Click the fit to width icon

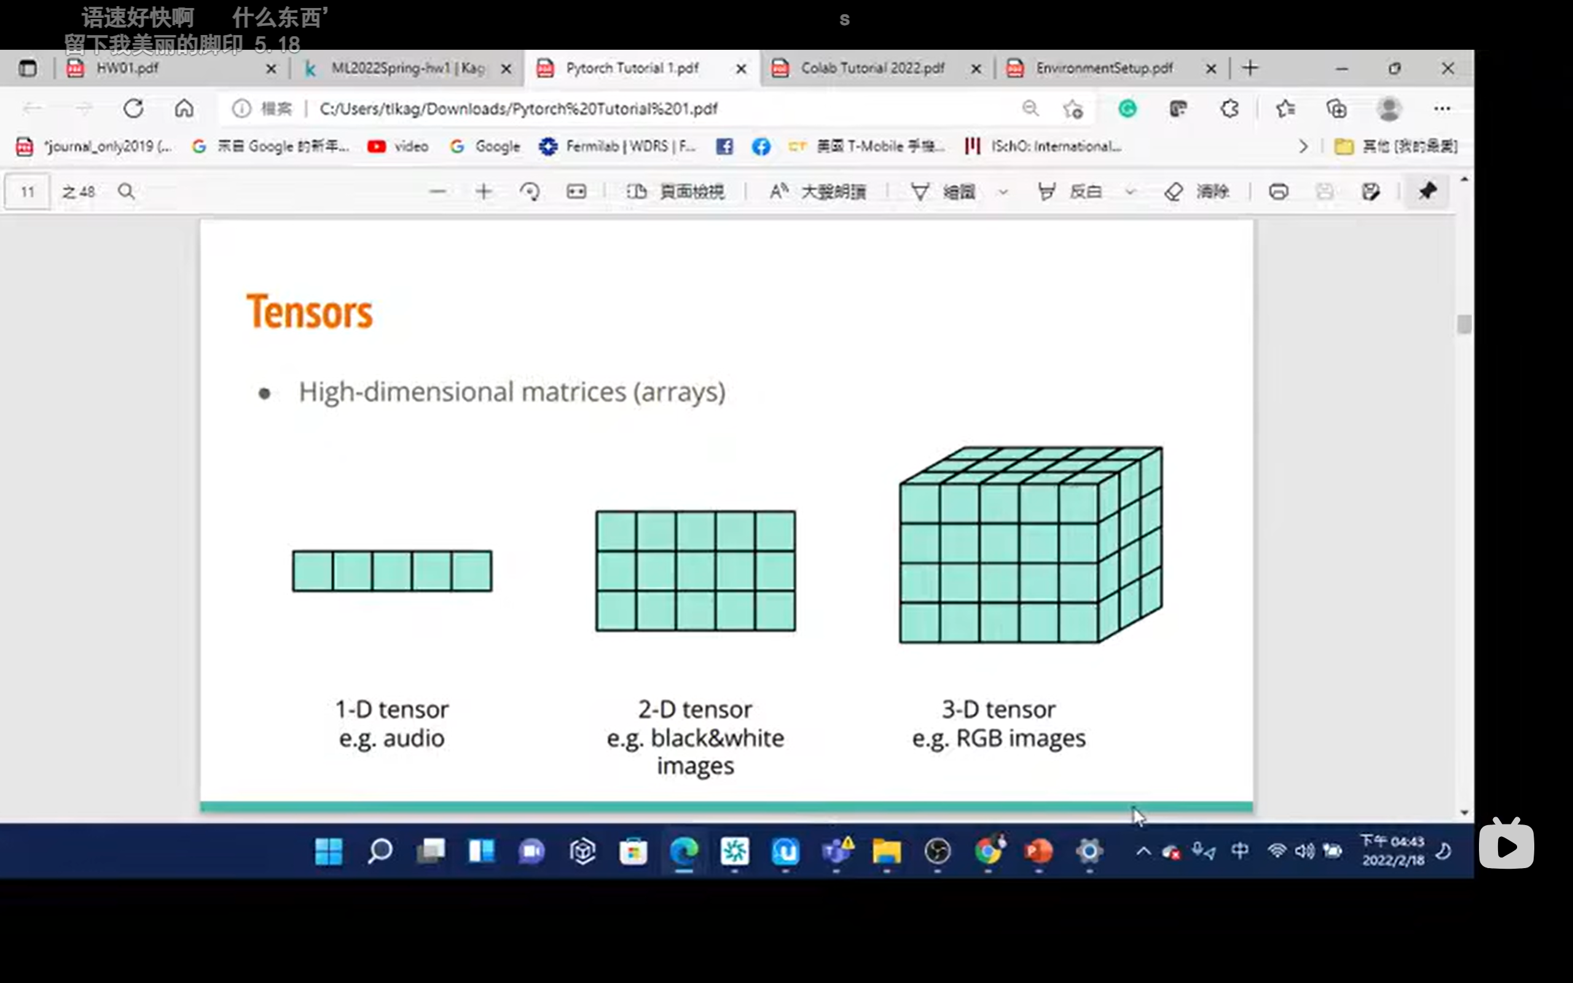(576, 192)
